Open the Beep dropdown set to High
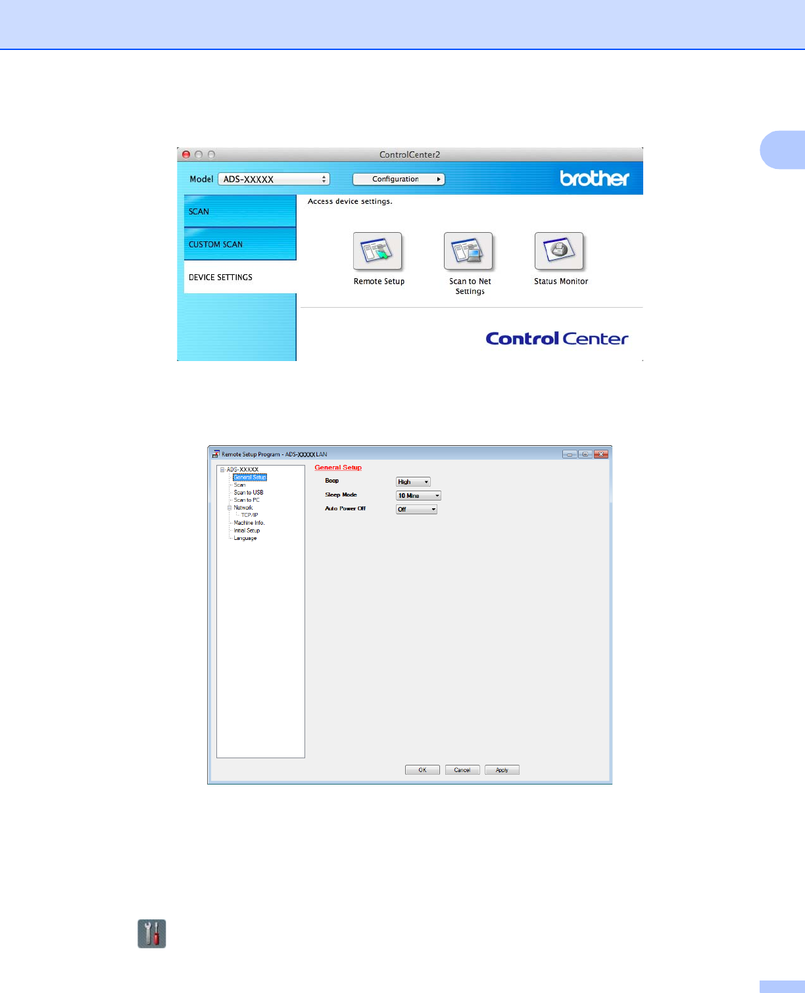 413,482
